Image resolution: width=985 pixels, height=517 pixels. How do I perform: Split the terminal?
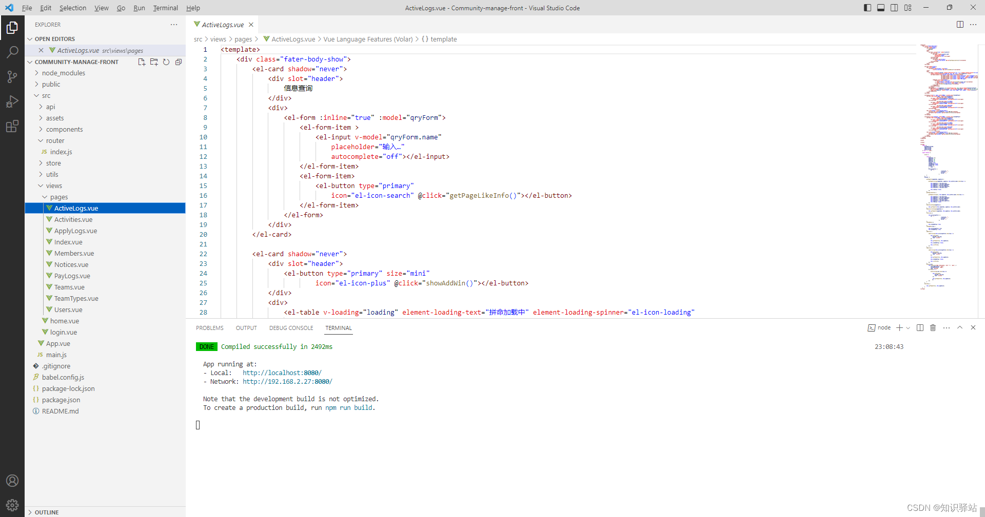(920, 328)
